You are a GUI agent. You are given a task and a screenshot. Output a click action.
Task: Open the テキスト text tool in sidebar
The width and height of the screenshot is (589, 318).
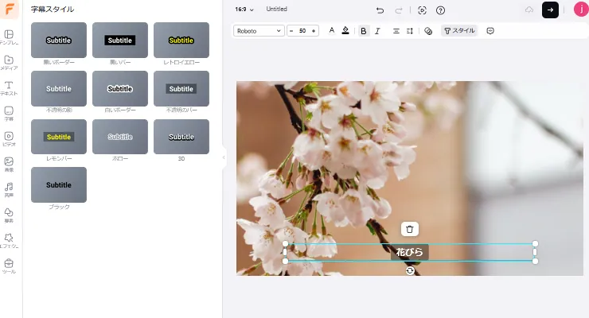point(9,87)
